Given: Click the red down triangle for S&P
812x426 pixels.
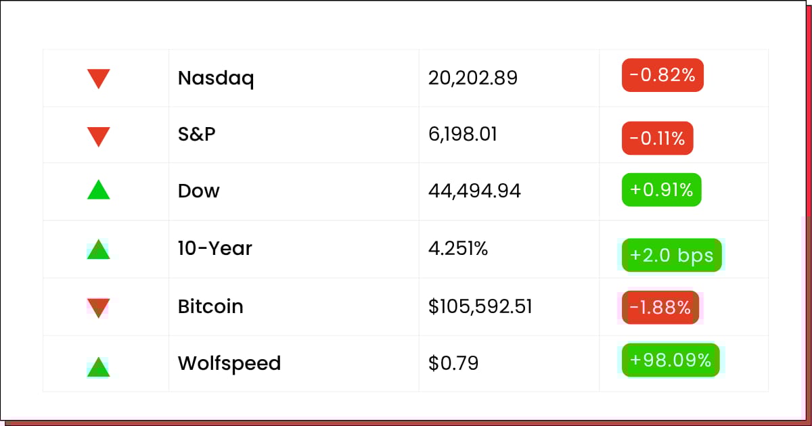Looking at the screenshot, I should pyautogui.click(x=99, y=137).
